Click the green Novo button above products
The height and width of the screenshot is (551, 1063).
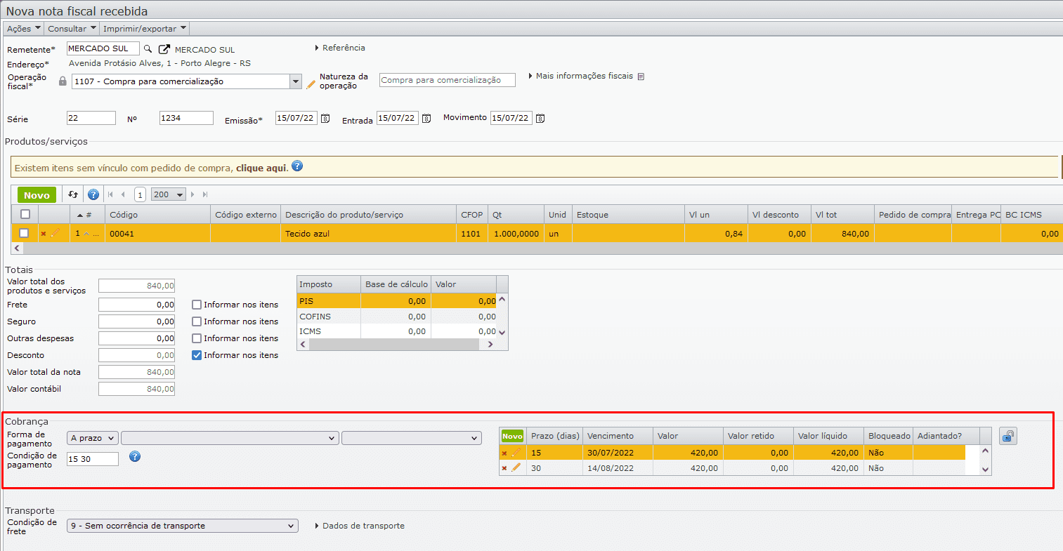[x=37, y=195]
